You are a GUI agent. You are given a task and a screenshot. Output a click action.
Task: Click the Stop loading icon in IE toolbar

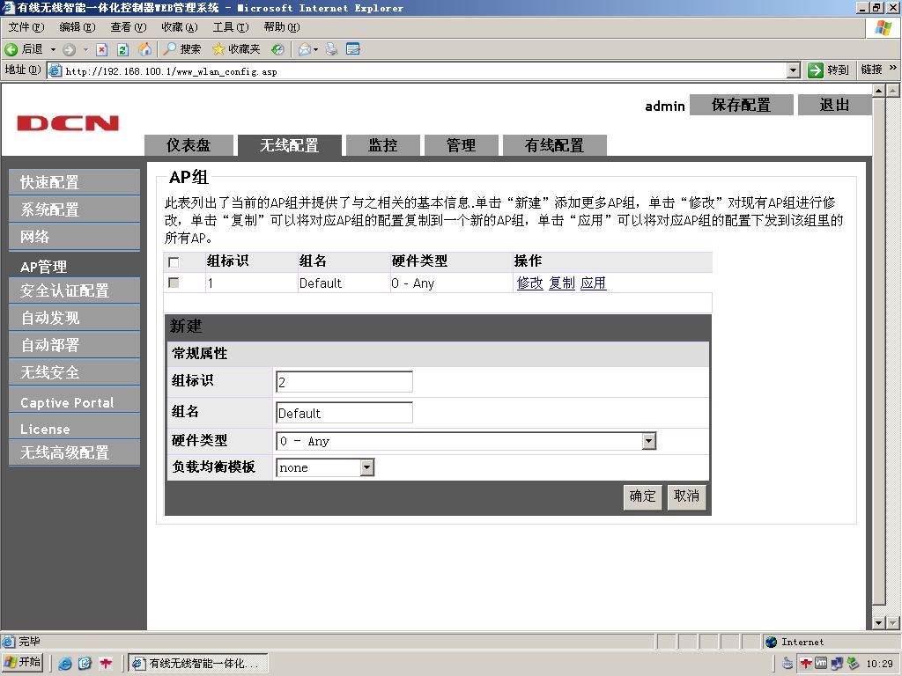tap(102, 49)
